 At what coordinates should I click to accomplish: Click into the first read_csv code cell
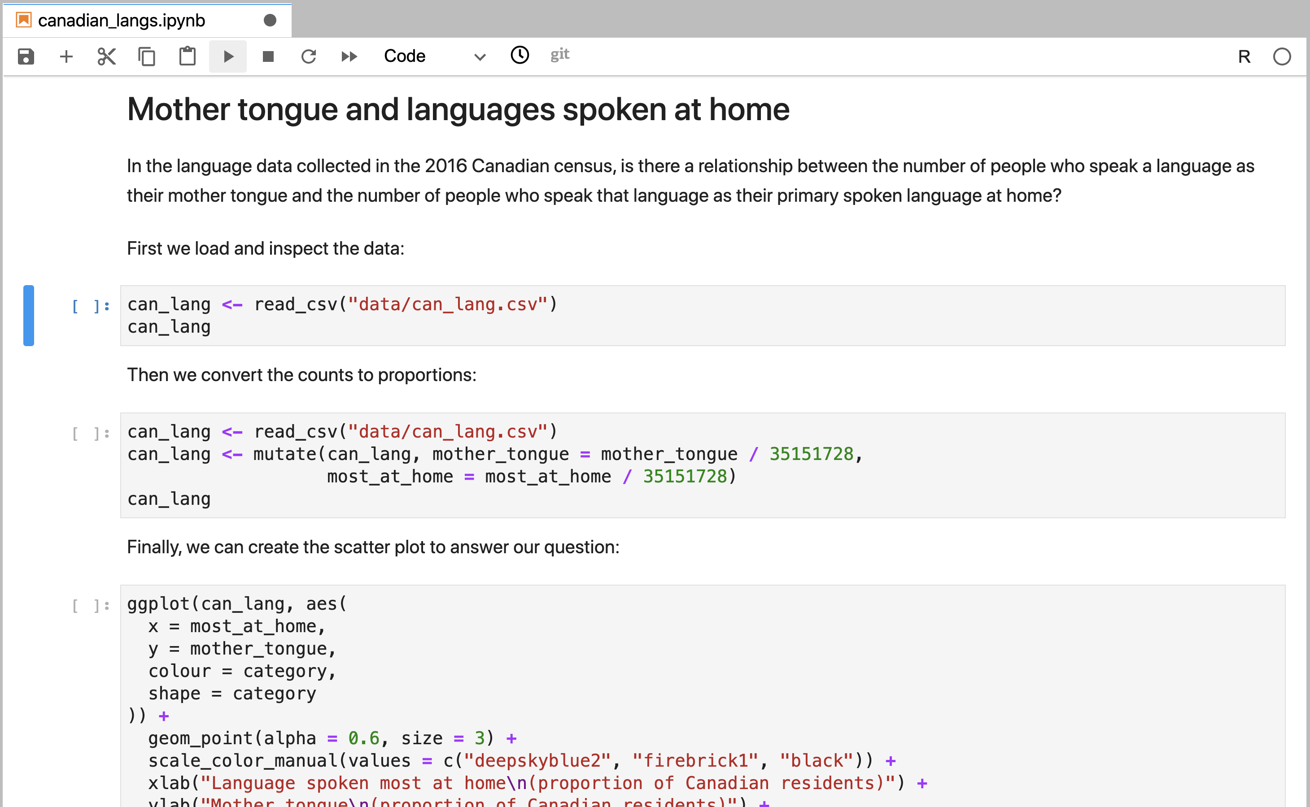point(702,316)
